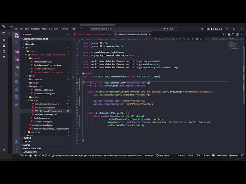Click the minimap code overview
Image resolution: width=246 pixels, height=184 pixels.
[x=235, y=45]
